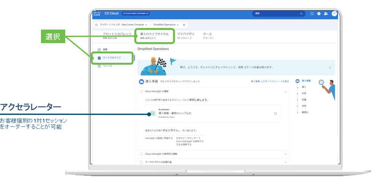Click the 概要 grid icon in sidebar
379x177 pixels.
point(99,50)
